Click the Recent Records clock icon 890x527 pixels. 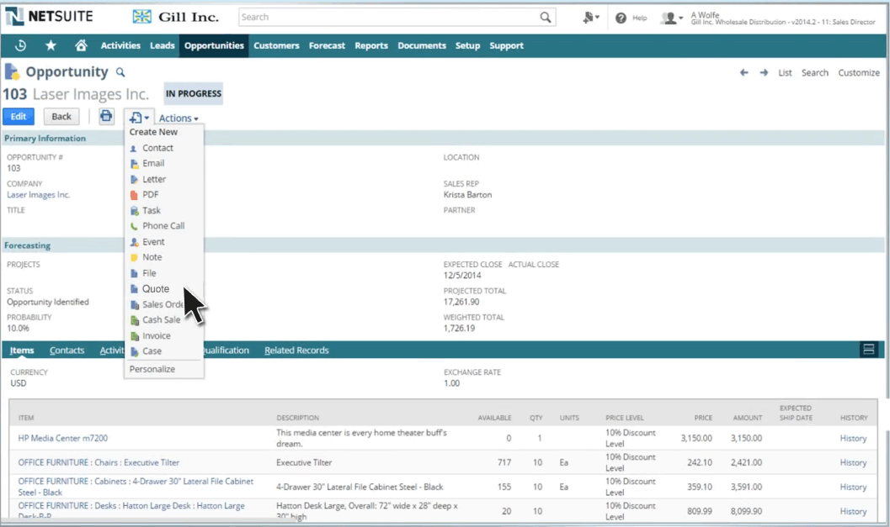[x=21, y=45]
